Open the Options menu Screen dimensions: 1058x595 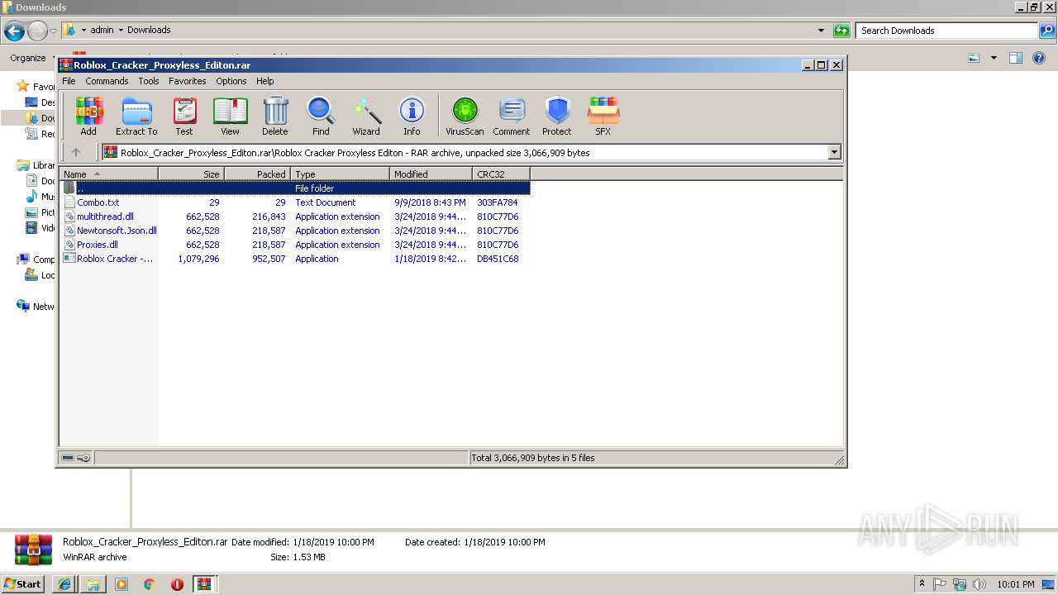coord(231,81)
